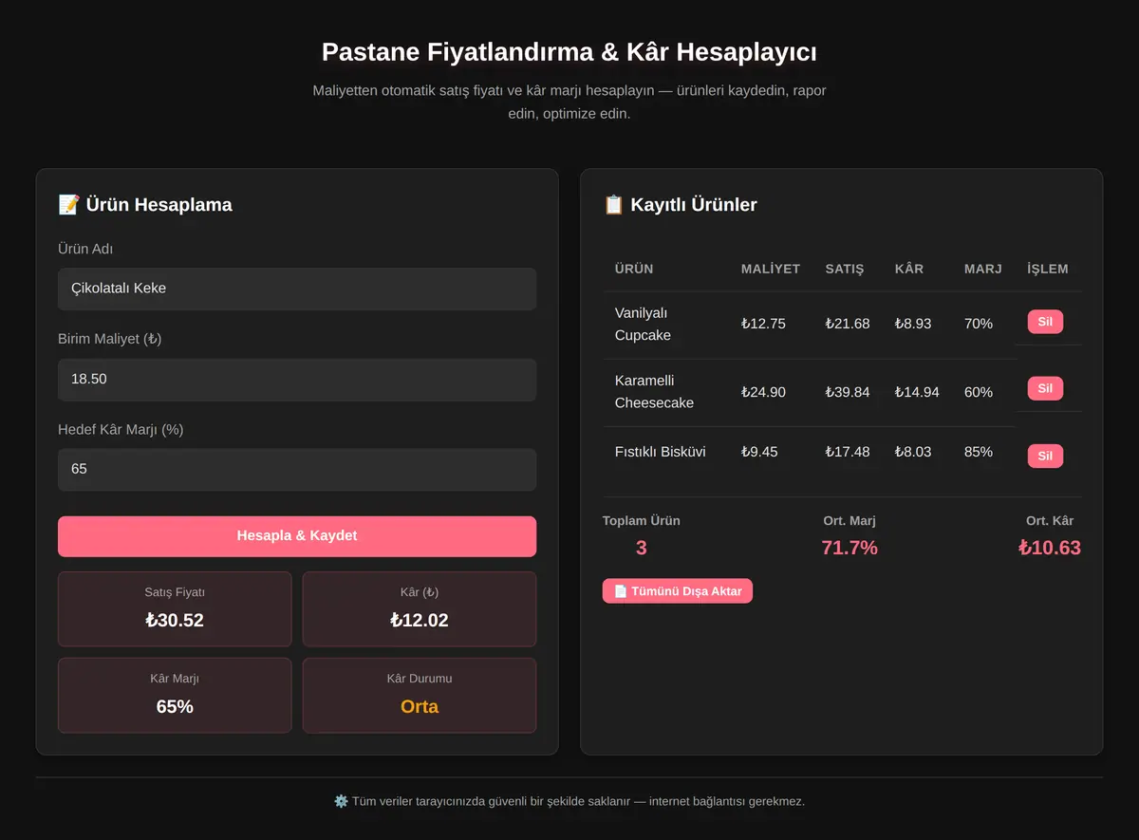Click Sil for Fıstıklı Bisküvi
The image size is (1139, 840).
[x=1045, y=456]
